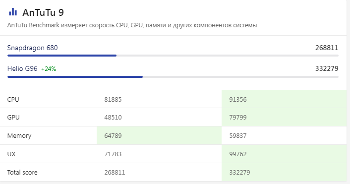Select 268811 in the Total score row

(115, 173)
